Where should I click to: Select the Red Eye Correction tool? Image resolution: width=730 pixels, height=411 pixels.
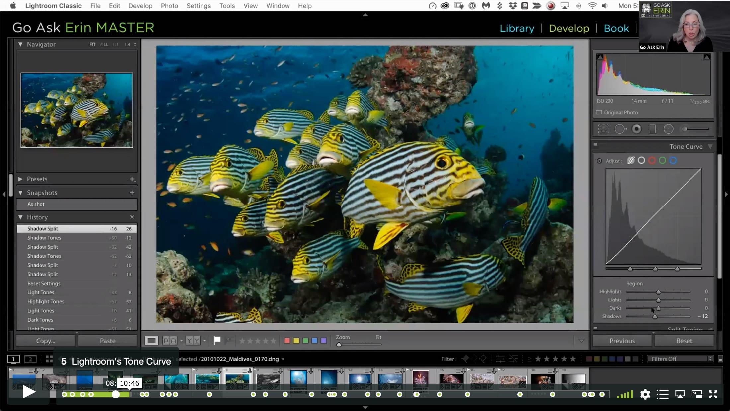pos(636,129)
